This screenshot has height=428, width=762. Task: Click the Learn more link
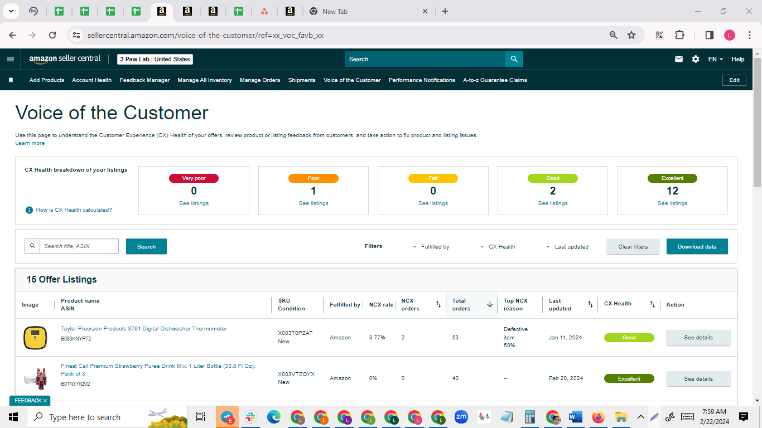[x=30, y=143]
